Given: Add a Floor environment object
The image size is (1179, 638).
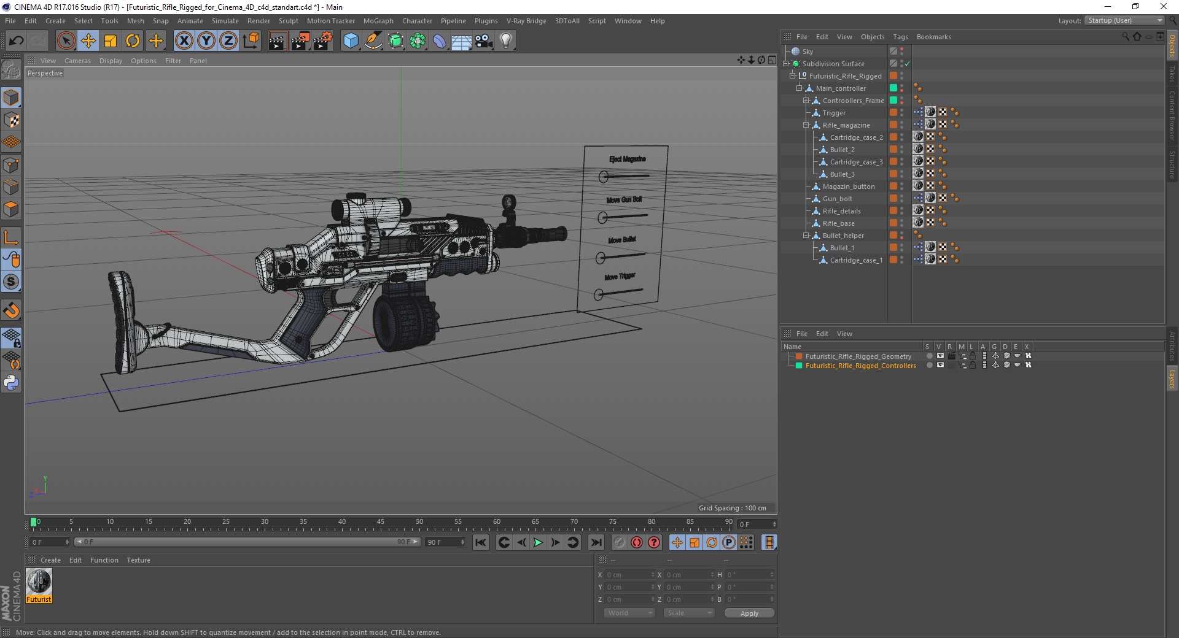Looking at the screenshot, I should pyautogui.click(x=461, y=41).
